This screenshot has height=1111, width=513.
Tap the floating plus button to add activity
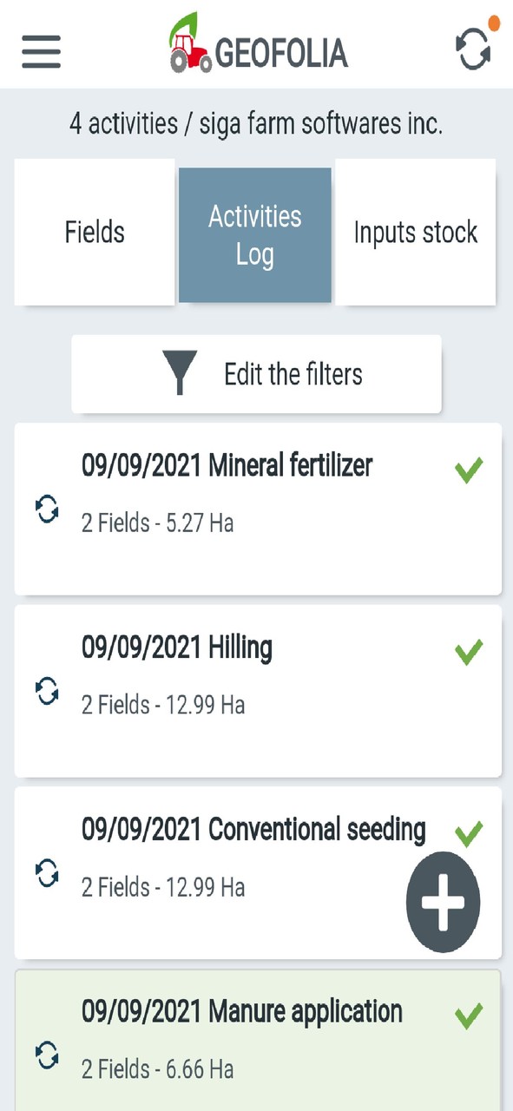coord(444,902)
